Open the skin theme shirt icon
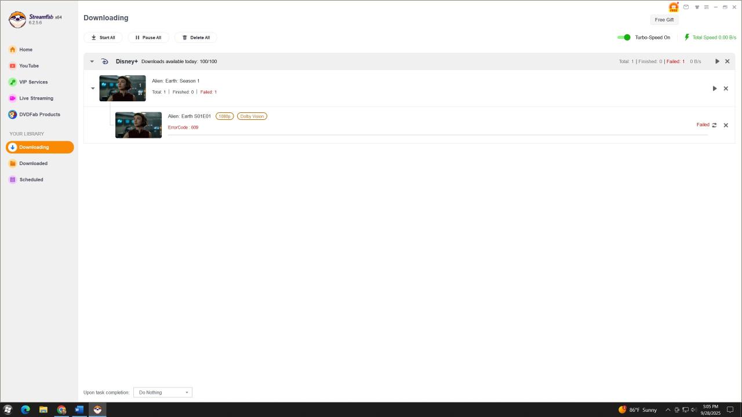 (x=697, y=7)
